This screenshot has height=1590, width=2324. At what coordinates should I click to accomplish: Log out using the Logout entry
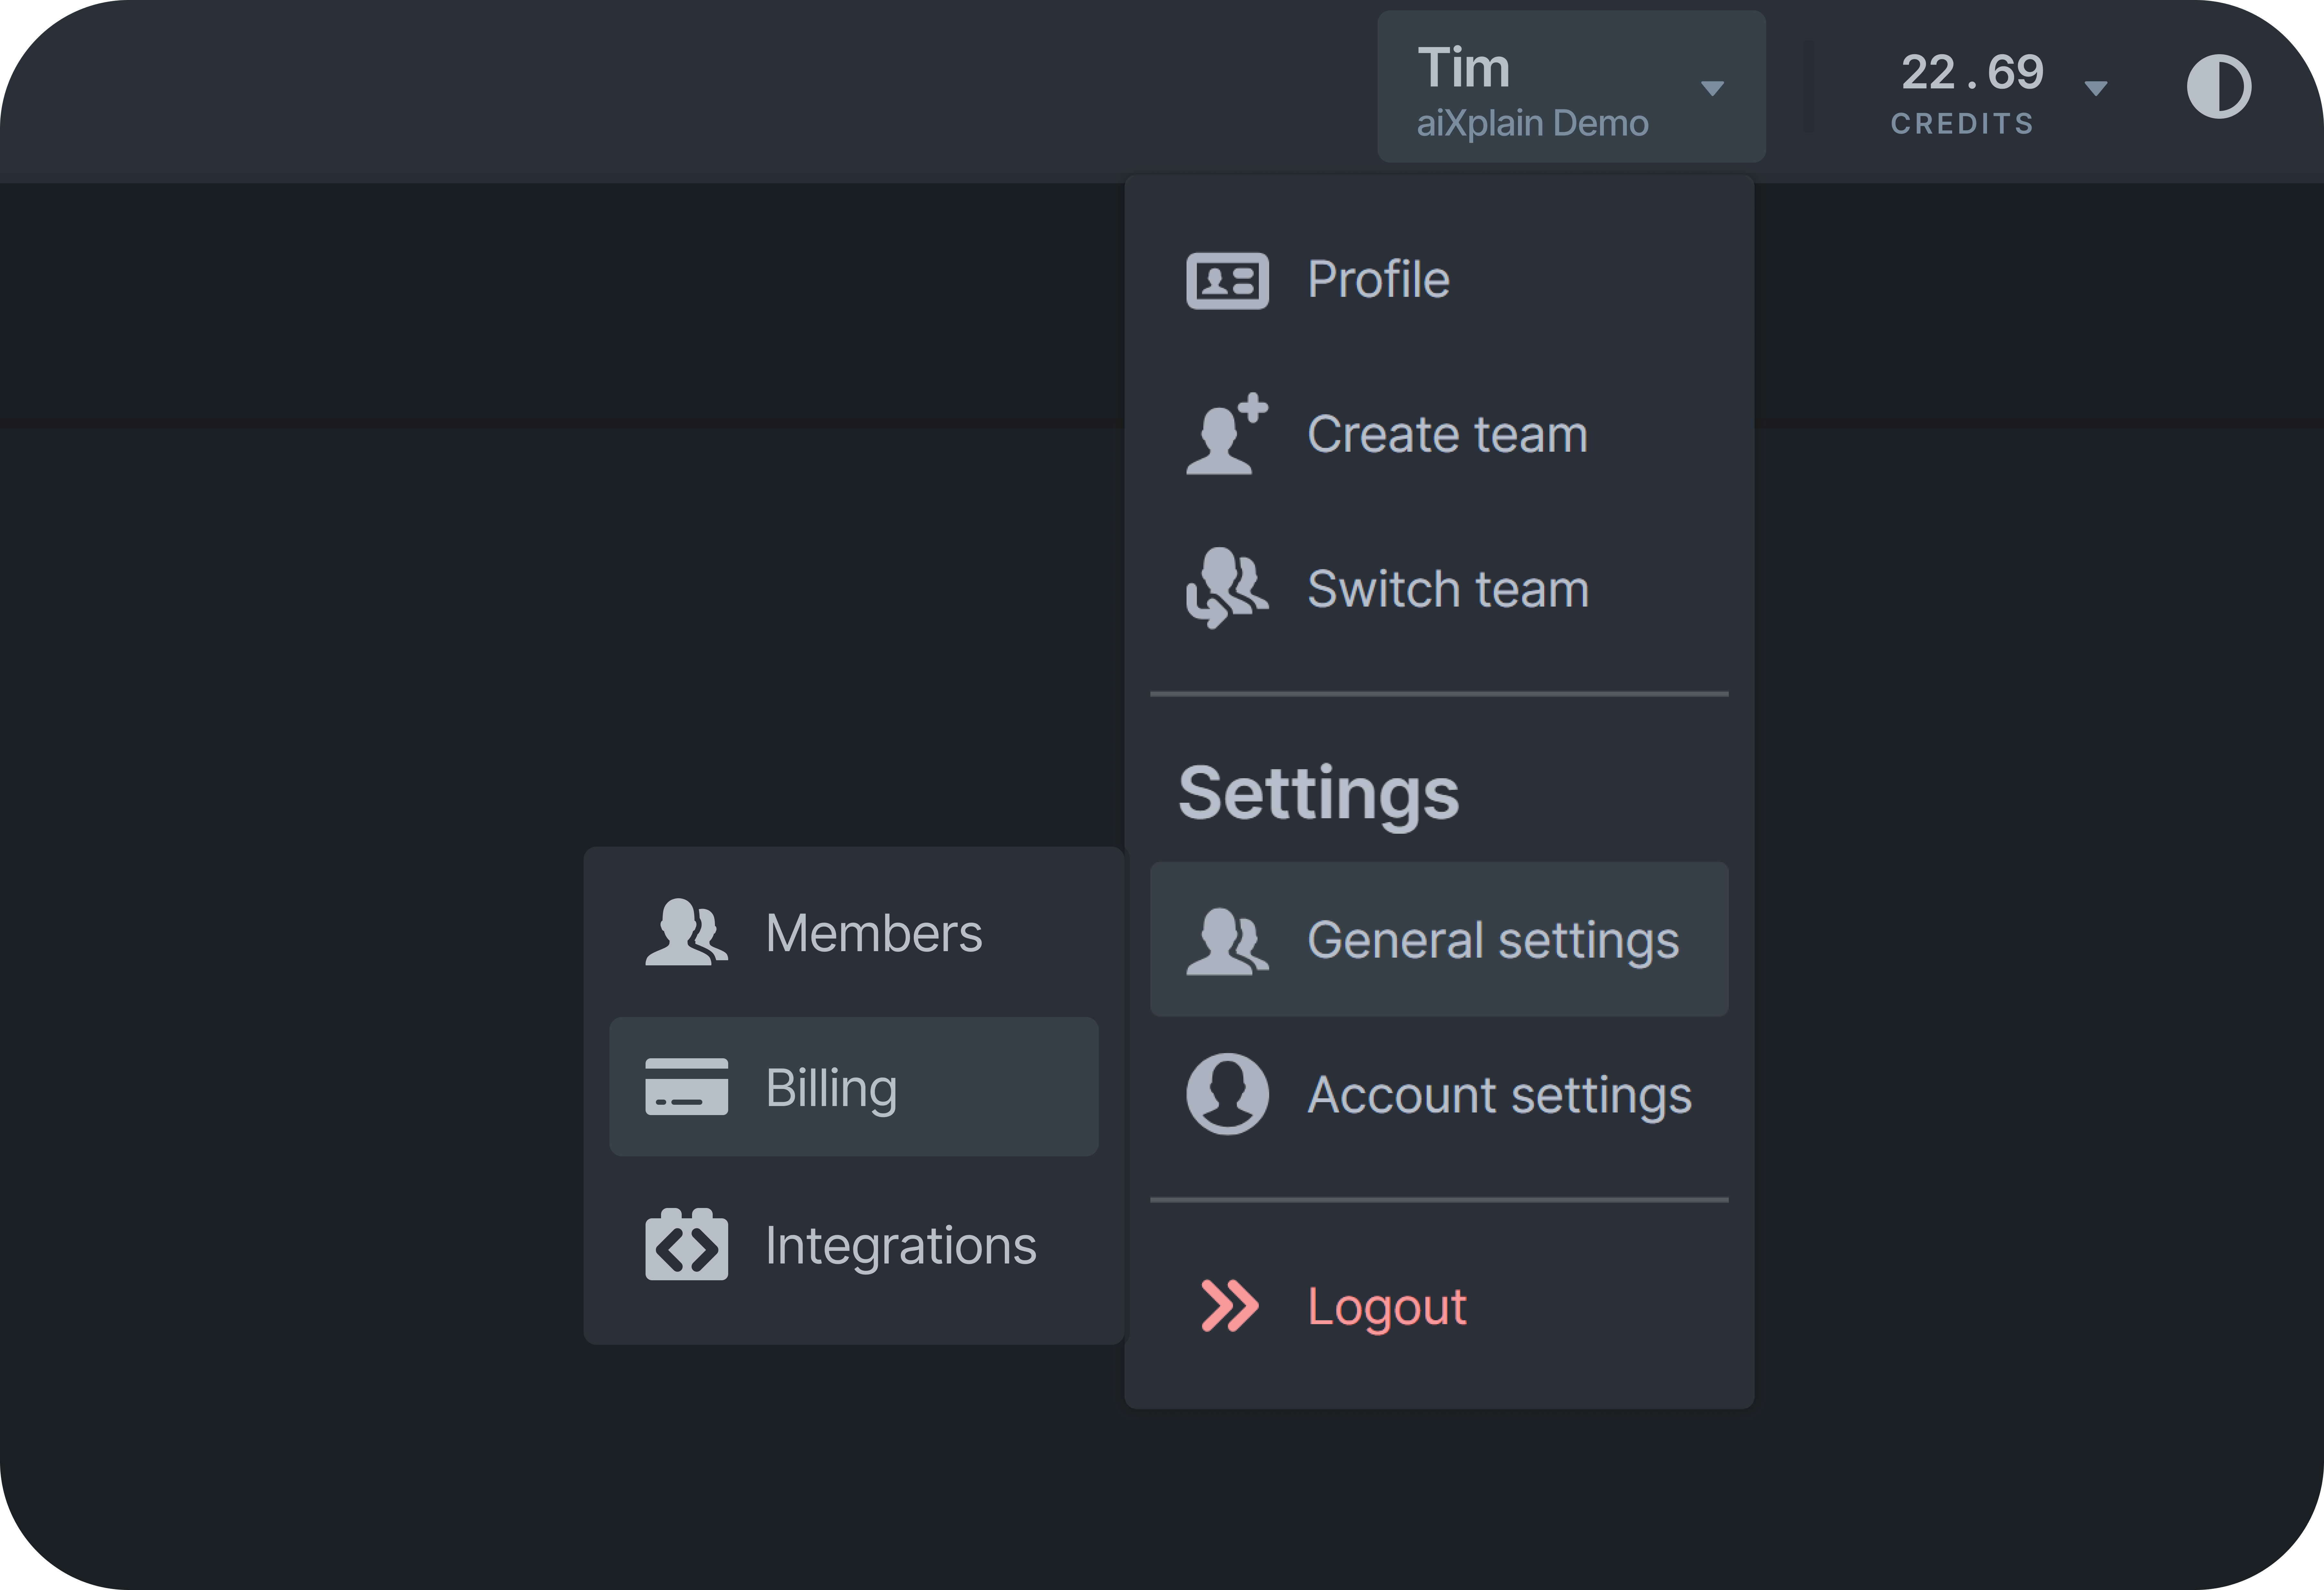(x=1439, y=1306)
